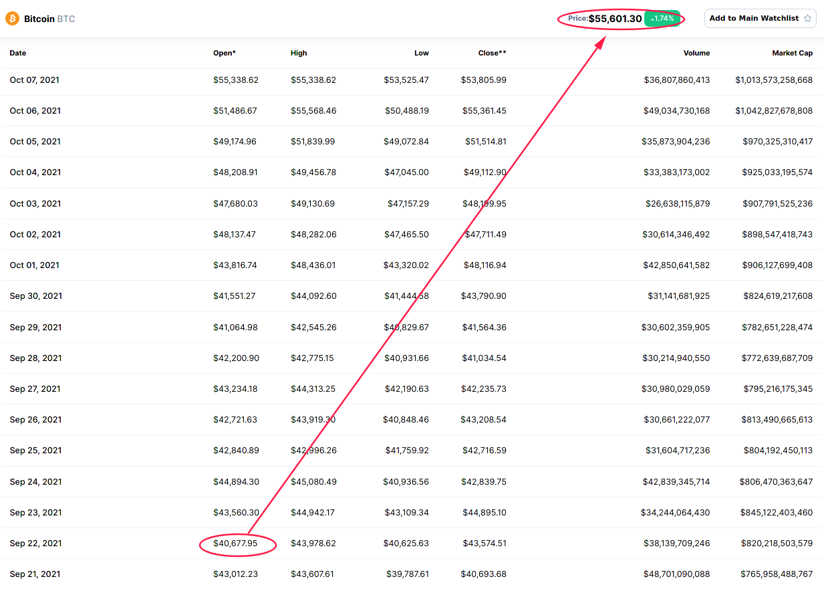Click the market cap $824,619,217,608
824x589 pixels.
click(778, 296)
